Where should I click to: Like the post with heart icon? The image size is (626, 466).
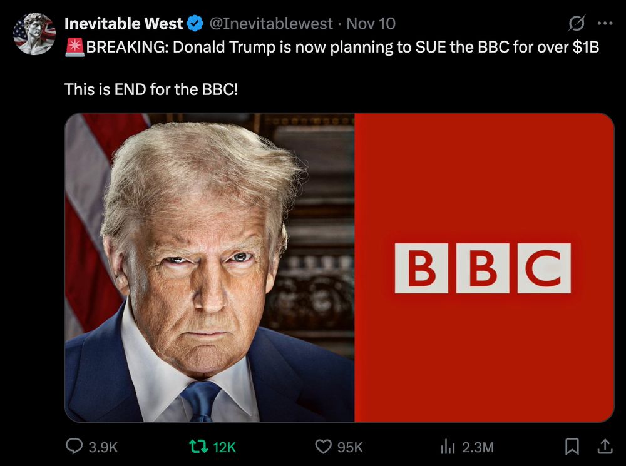(324, 447)
